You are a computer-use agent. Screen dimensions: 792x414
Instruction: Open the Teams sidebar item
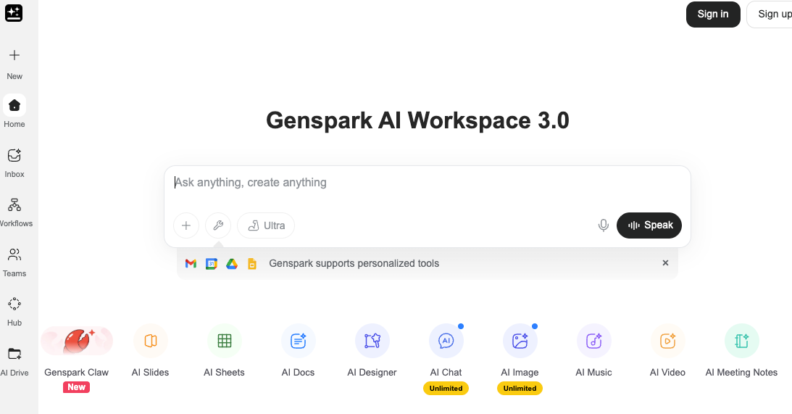14,262
